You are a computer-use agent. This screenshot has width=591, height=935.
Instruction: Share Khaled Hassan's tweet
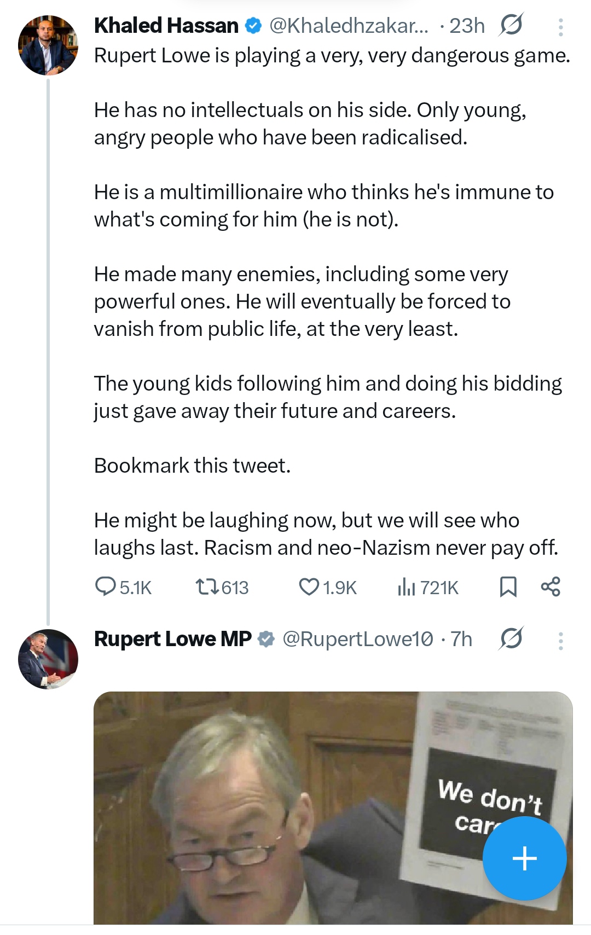pyautogui.click(x=551, y=586)
